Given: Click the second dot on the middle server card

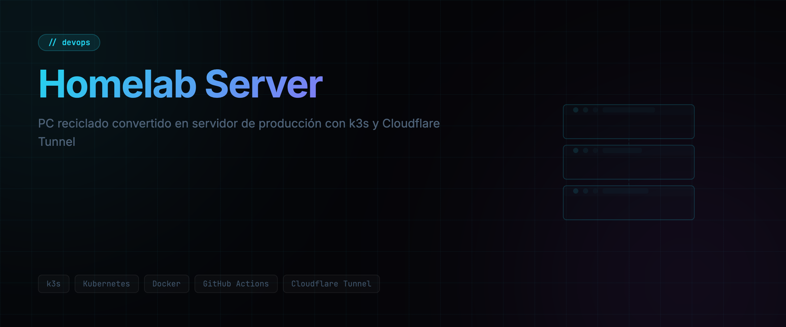Looking at the screenshot, I should (586, 150).
